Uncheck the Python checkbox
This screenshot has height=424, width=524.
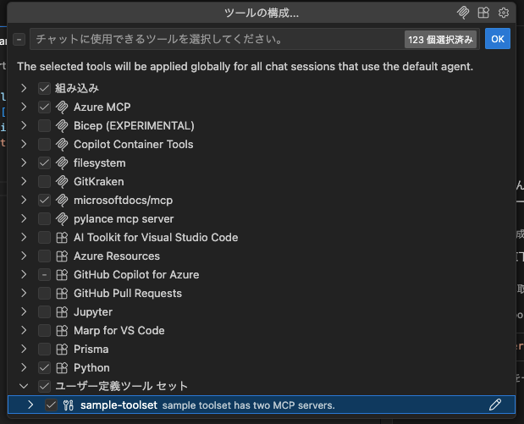(44, 368)
